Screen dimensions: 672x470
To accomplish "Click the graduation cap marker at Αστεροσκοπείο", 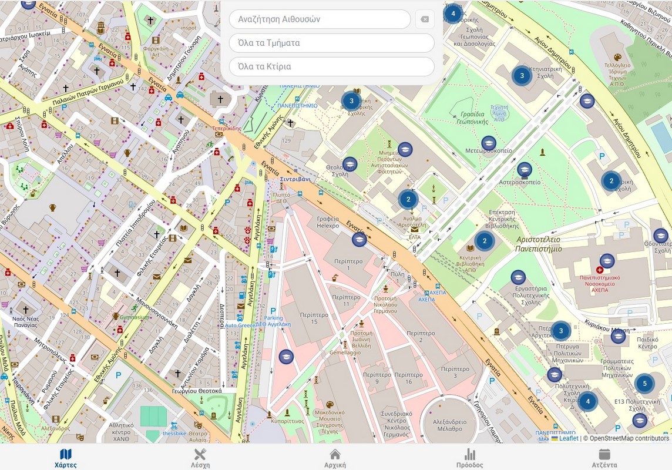I will click(x=525, y=170).
